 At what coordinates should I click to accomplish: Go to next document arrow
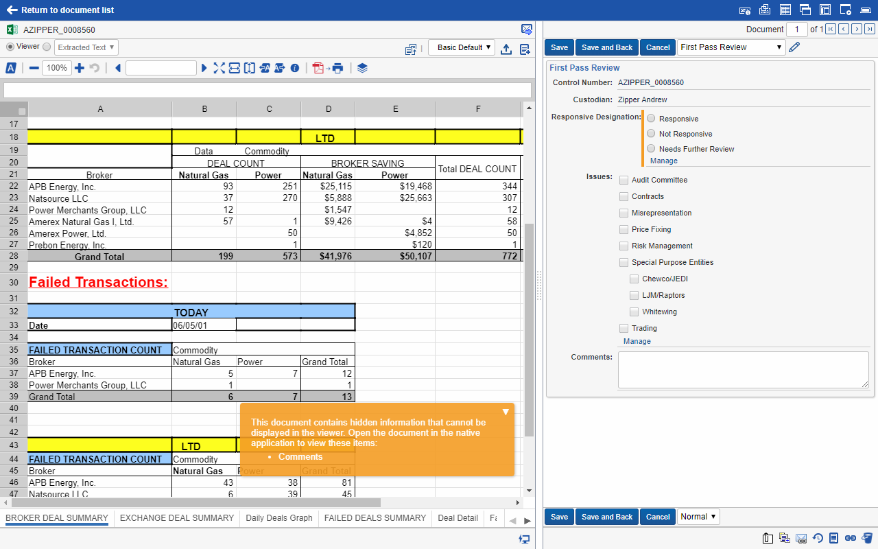pos(856,29)
